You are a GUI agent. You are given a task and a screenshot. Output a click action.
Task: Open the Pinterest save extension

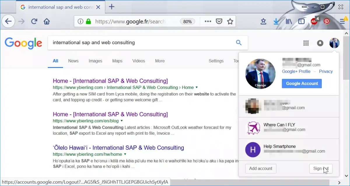point(327,21)
